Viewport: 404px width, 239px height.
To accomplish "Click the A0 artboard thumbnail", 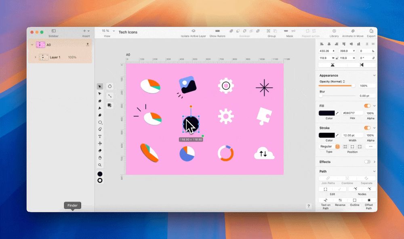I will point(40,45).
